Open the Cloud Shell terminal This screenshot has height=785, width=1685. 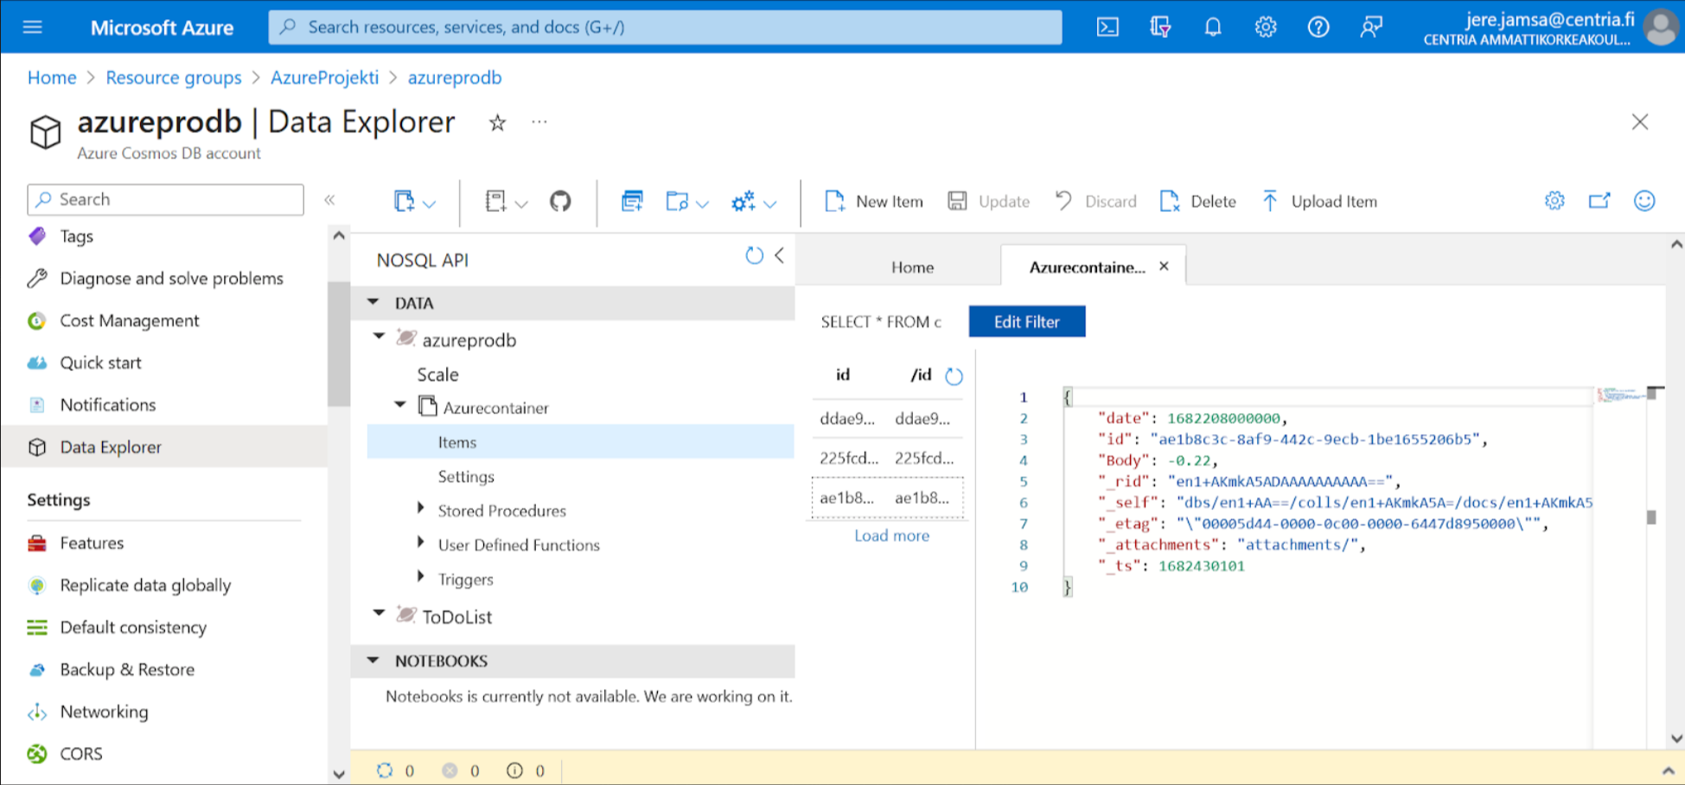[x=1107, y=27]
